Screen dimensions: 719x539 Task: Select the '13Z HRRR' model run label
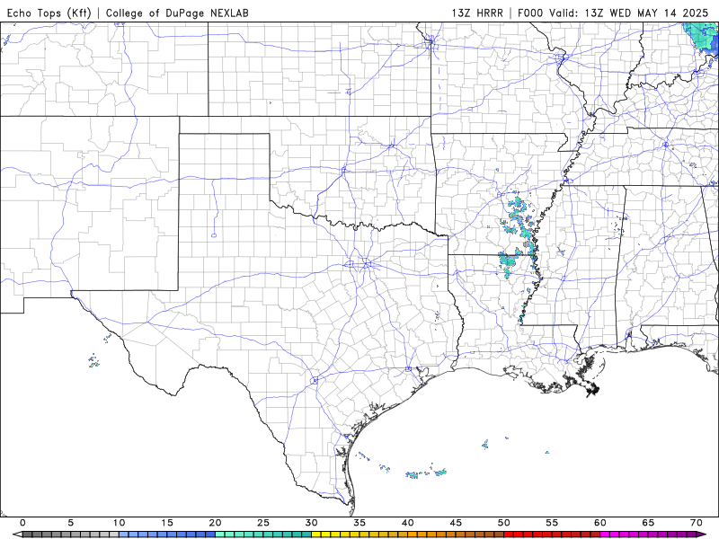click(x=477, y=13)
